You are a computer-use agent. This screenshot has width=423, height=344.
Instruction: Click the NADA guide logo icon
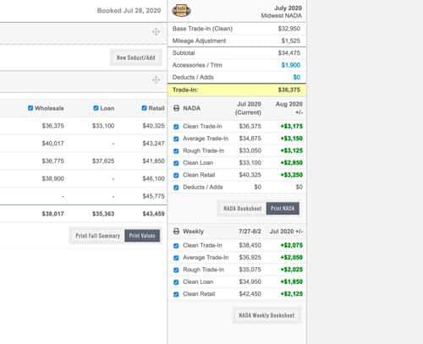pyautogui.click(x=181, y=11)
